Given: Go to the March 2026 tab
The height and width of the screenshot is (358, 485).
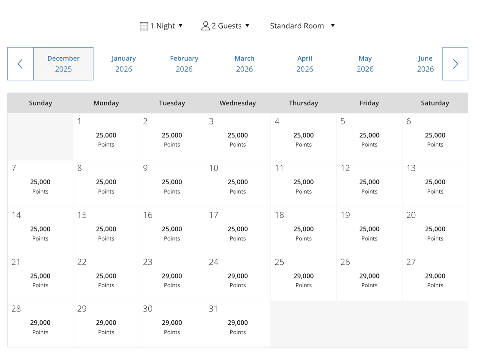Looking at the screenshot, I should tap(245, 64).
